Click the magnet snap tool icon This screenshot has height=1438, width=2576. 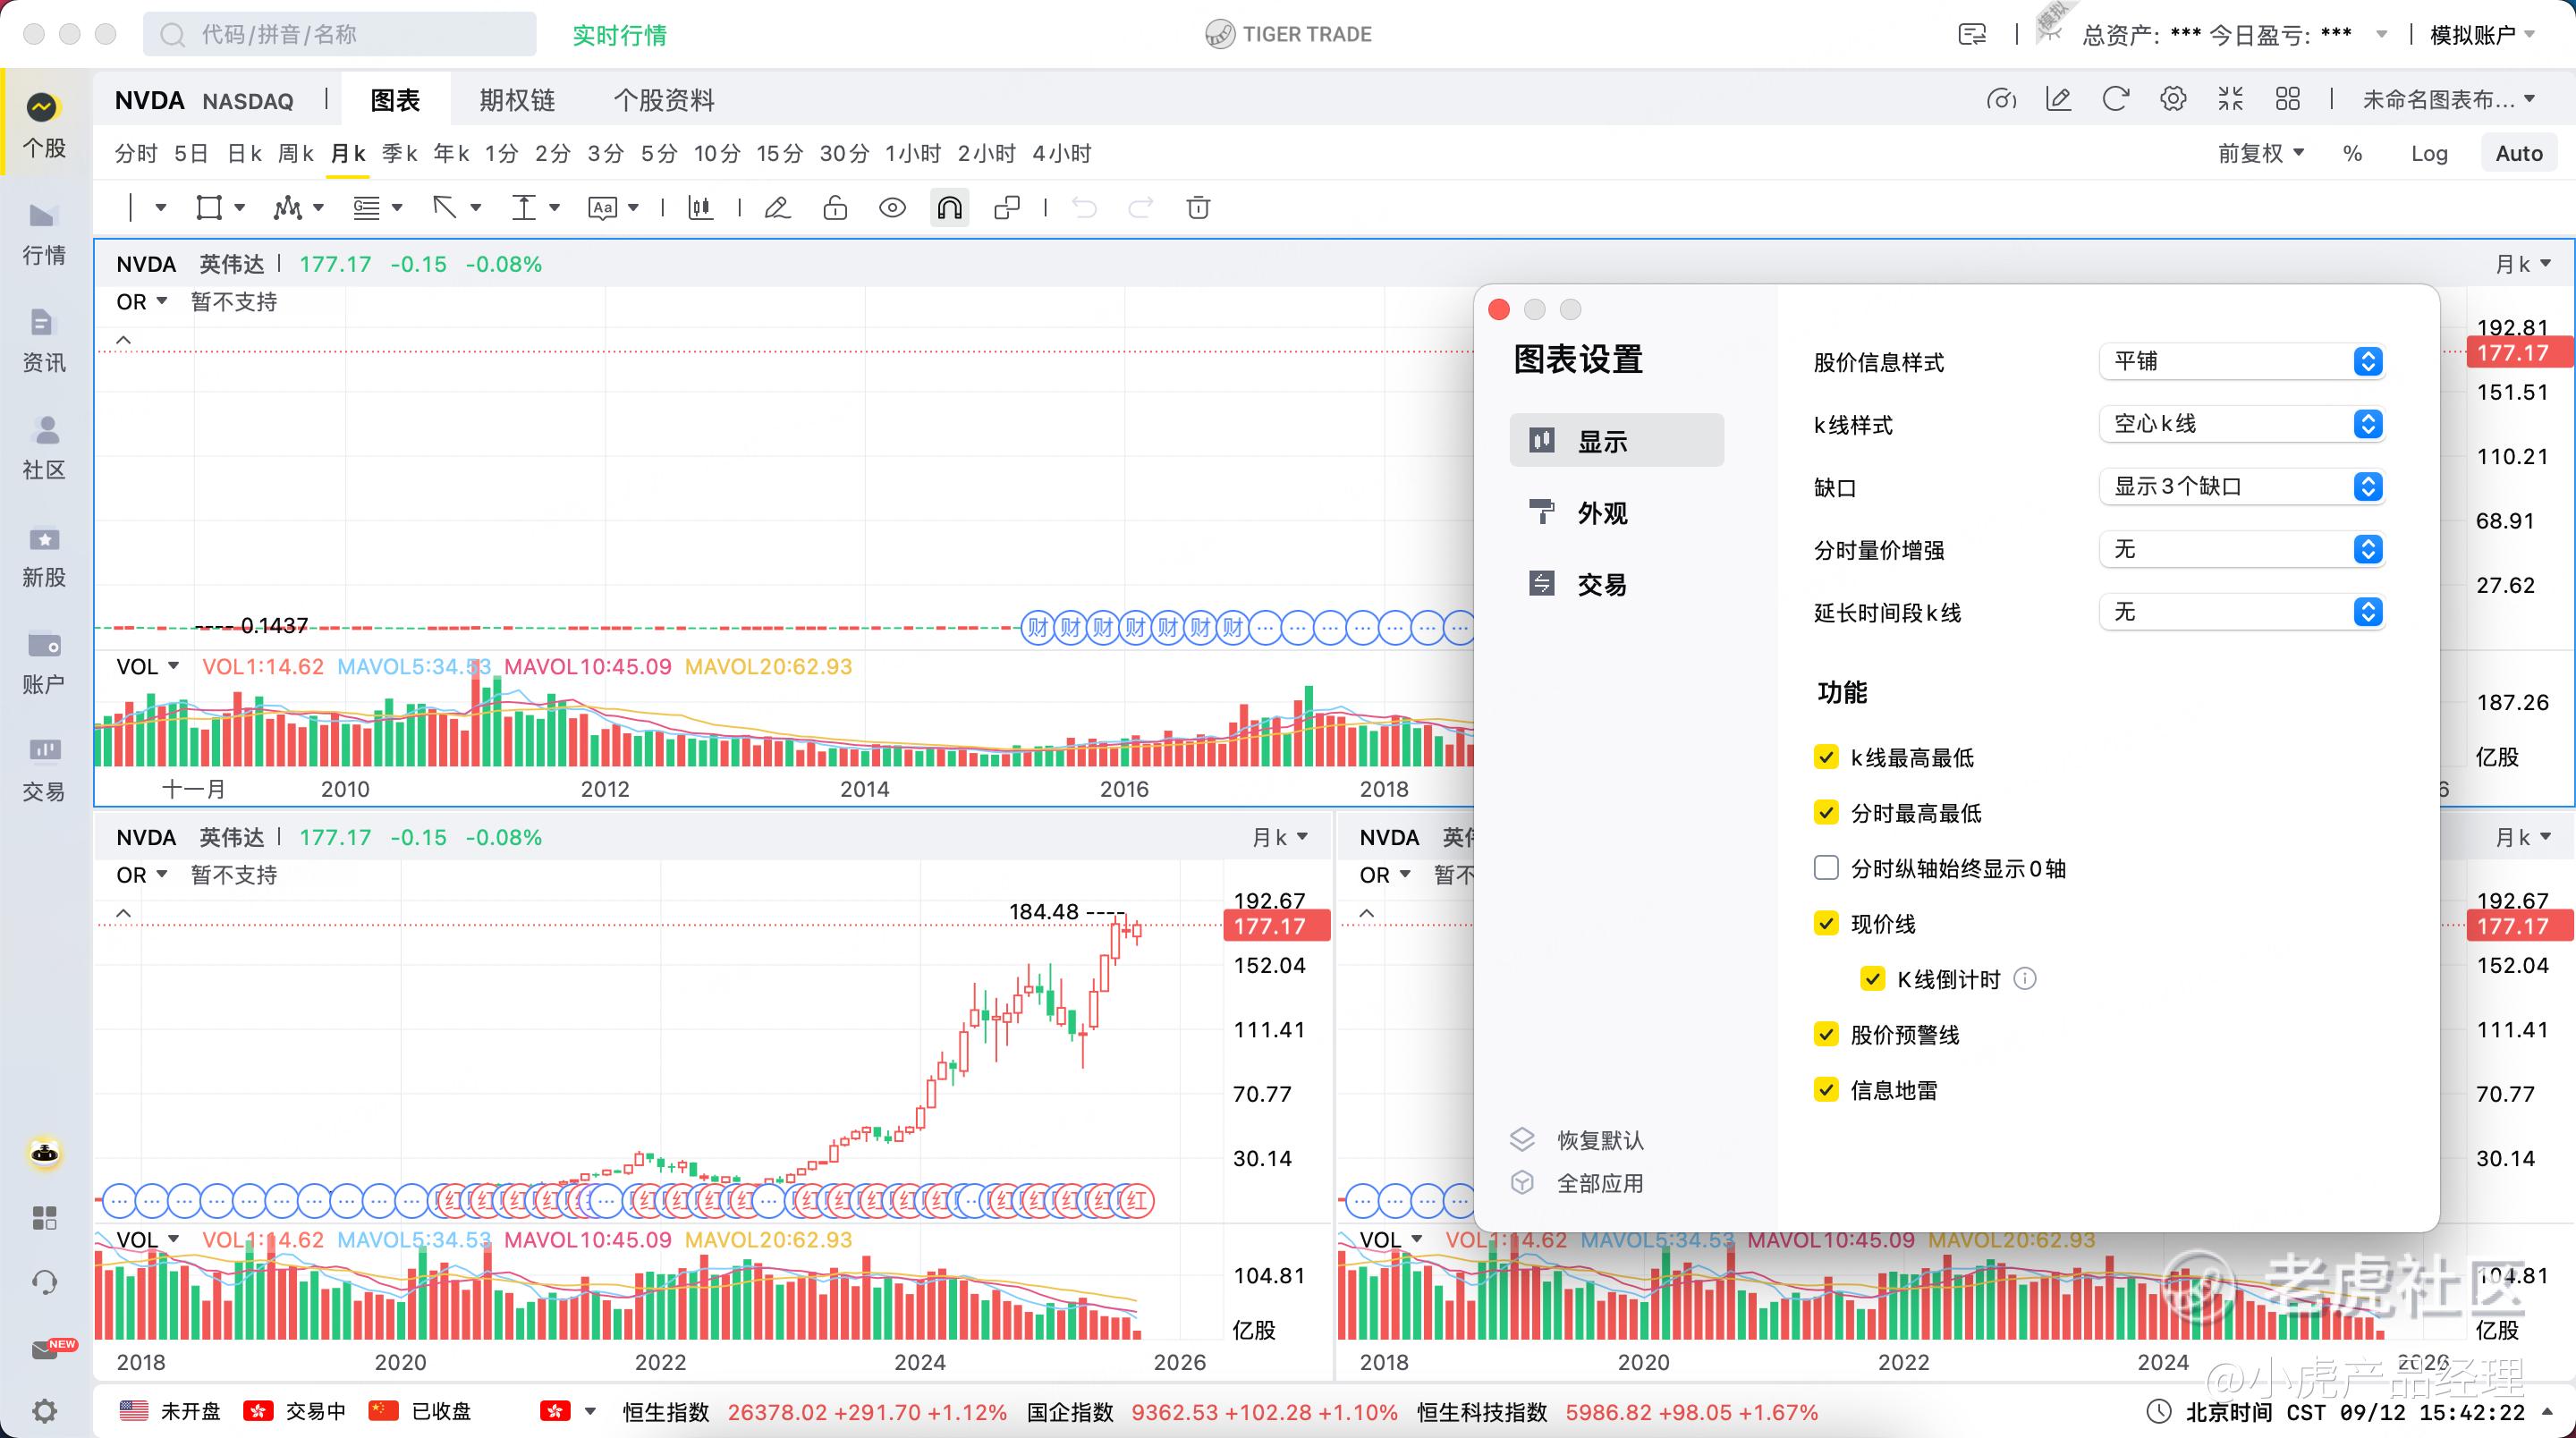click(949, 208)
